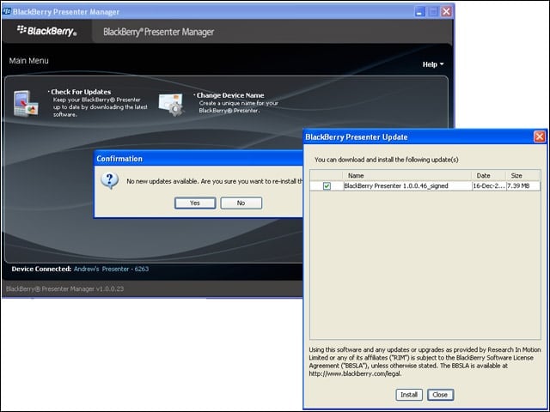Click the blackberry.com/legal URL text
Image resolution: width=550 pixels, height=412 pixels.
[x=355, y=374]
